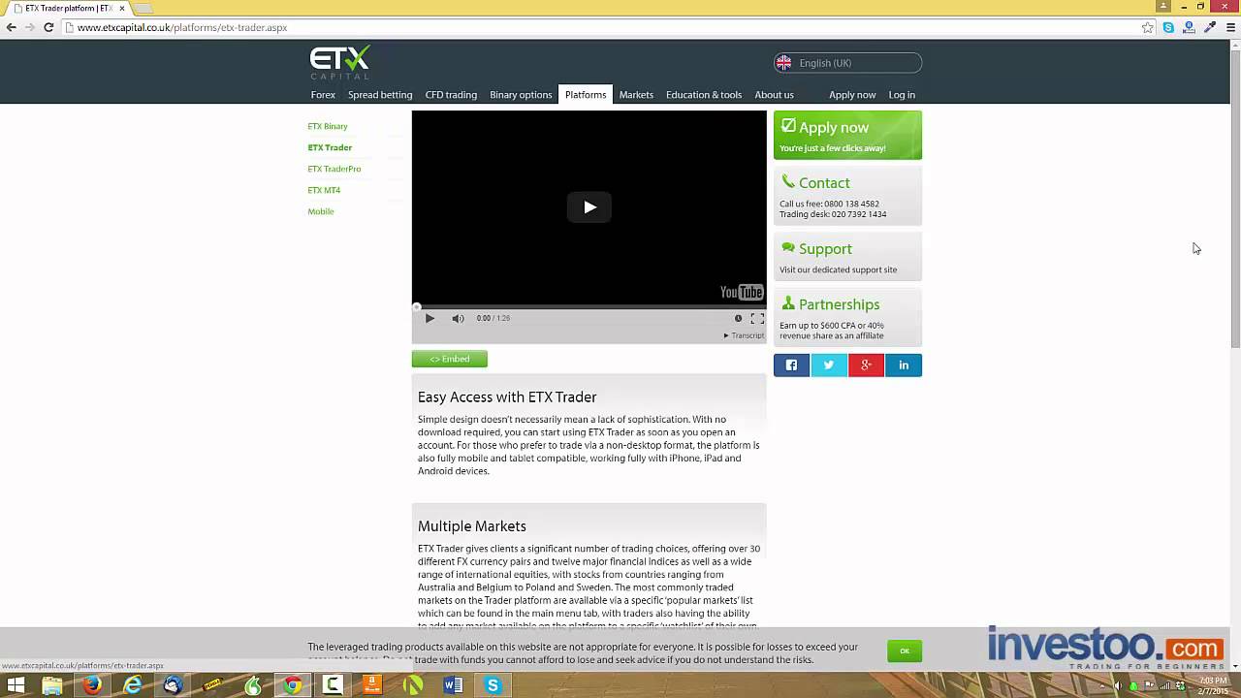Close the ETX Trader platform tab

122,8
